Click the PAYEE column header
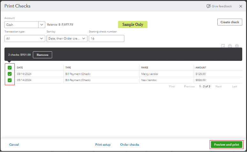The width and height of the screenshot is (247, 152). 145,68
